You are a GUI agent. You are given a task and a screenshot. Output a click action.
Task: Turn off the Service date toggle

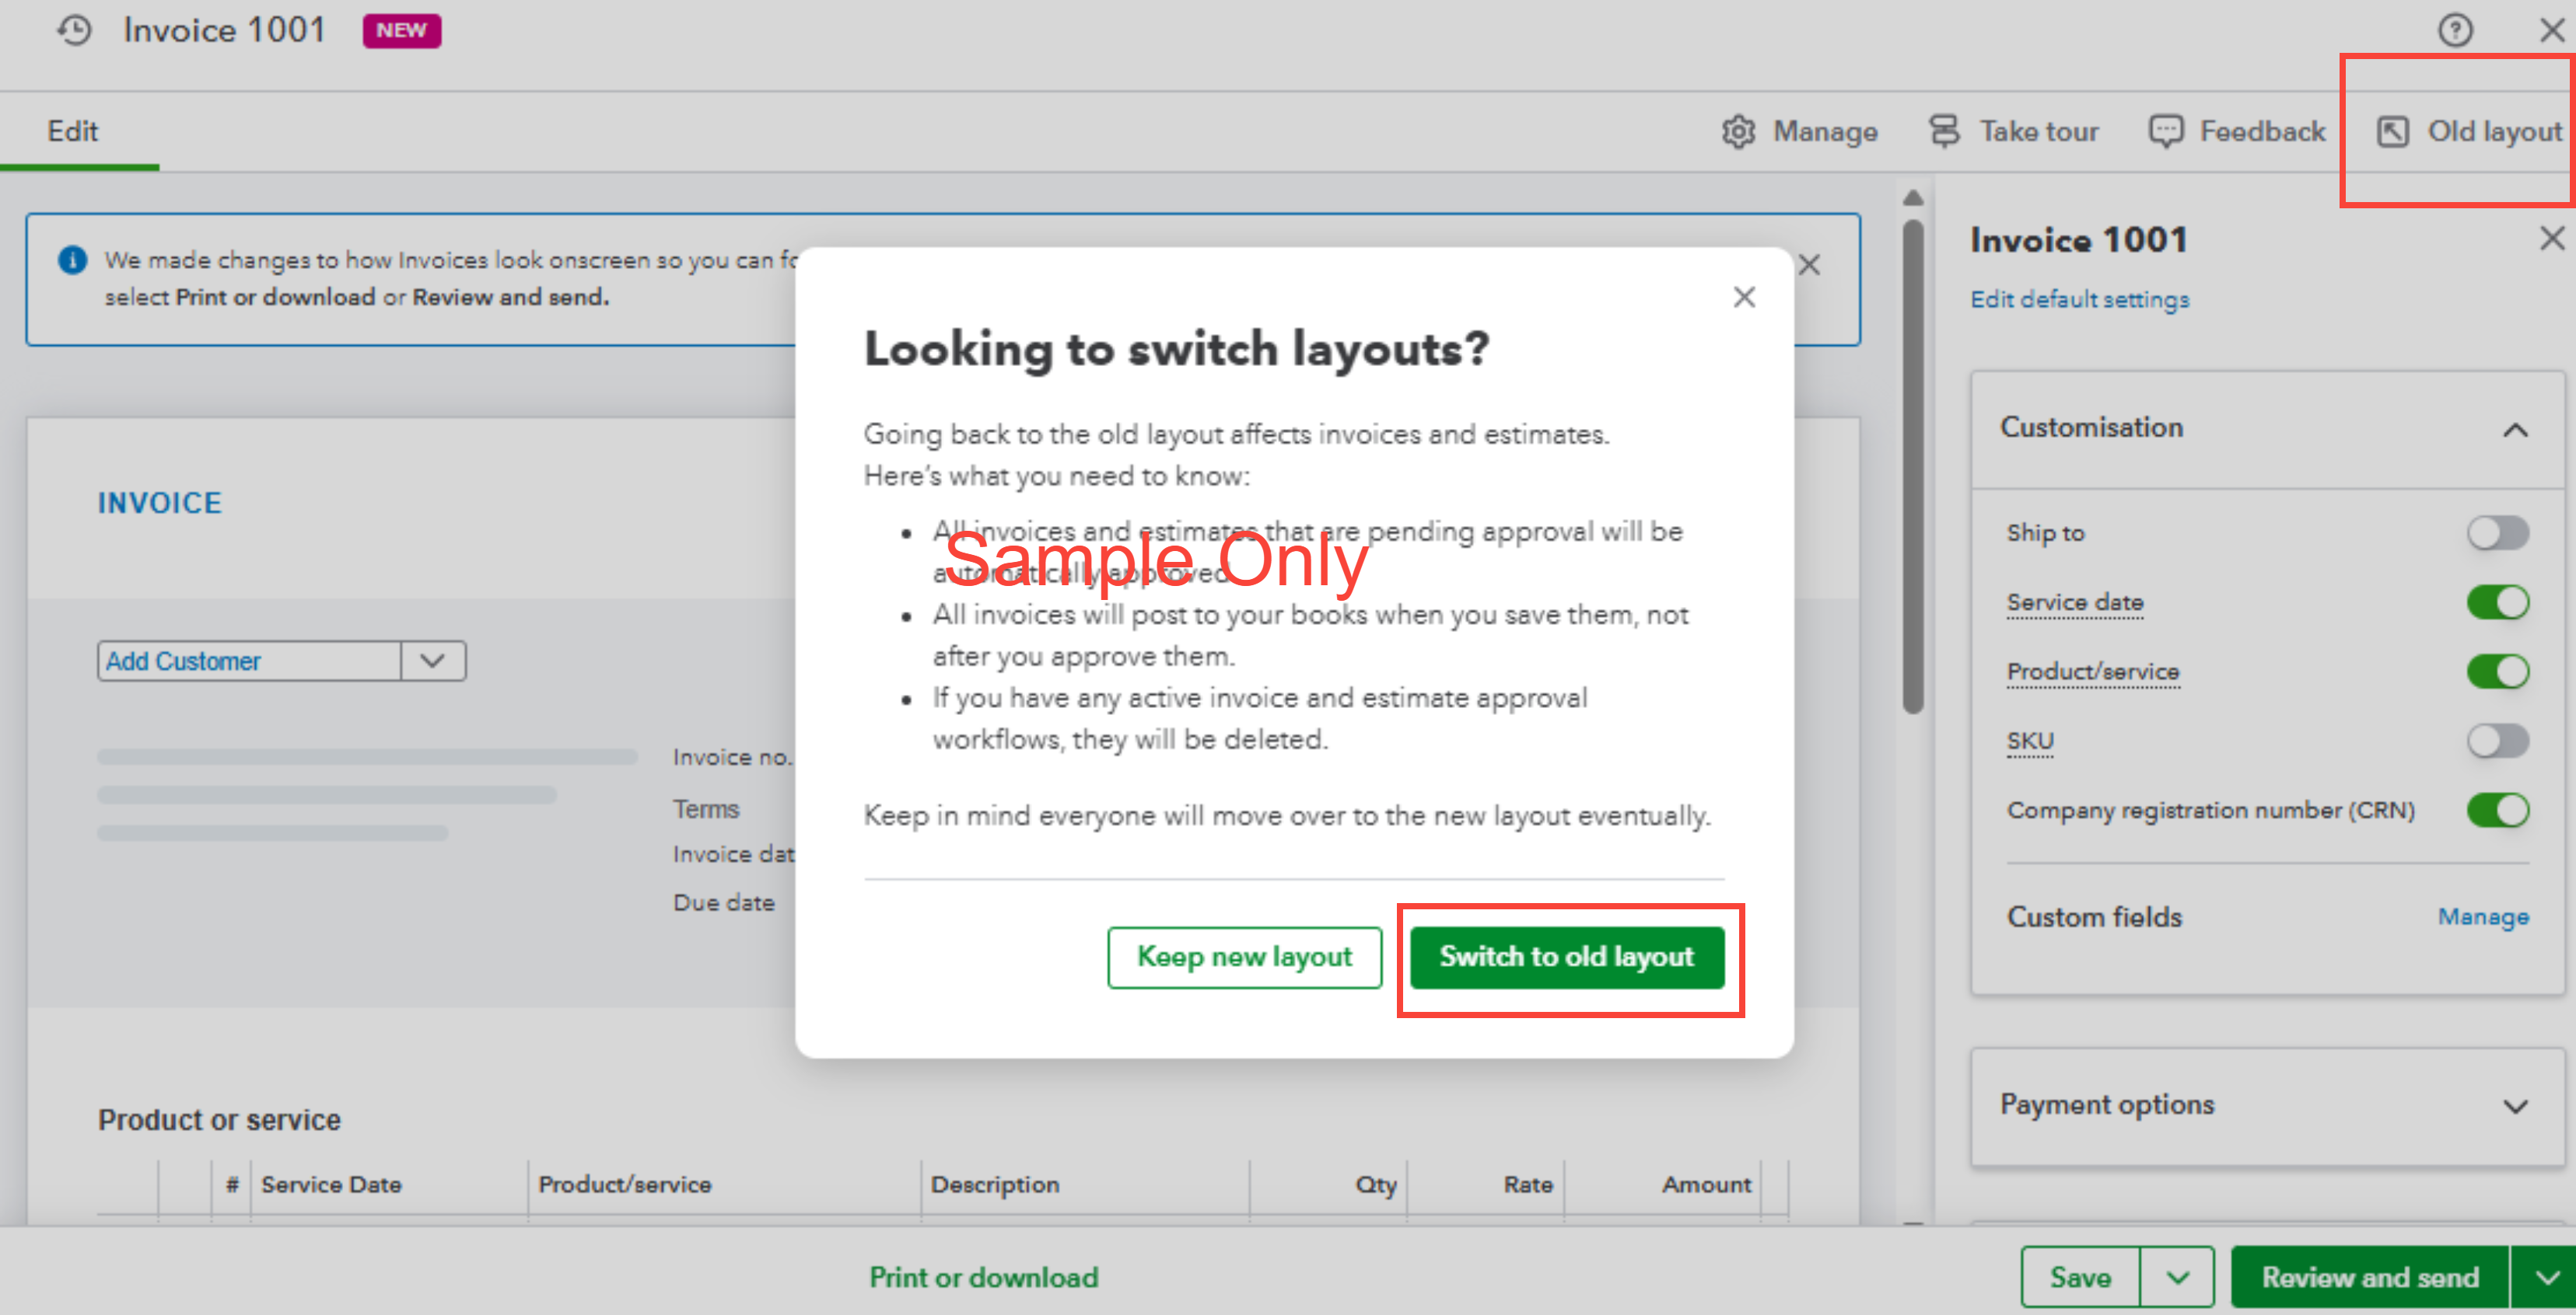pyautogui.click(x=2497, y=602)
